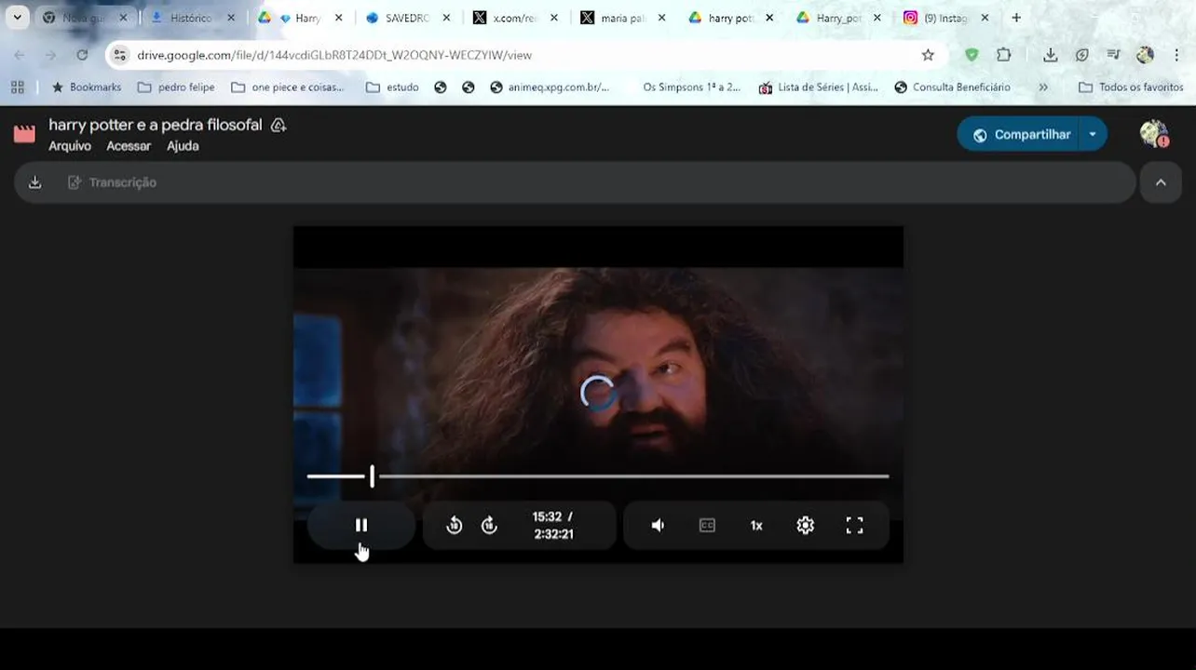Open the green shield extension icon
Screen dimensions: 1196x670
(x=972, y=55)
